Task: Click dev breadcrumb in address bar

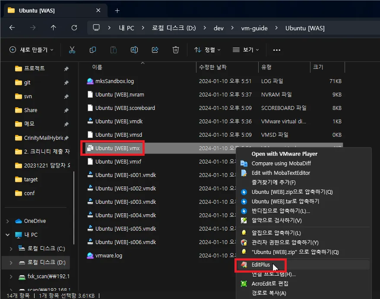Action: (x=218, y=28)
